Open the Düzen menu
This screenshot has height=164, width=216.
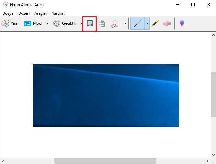[x=24, y=13]
